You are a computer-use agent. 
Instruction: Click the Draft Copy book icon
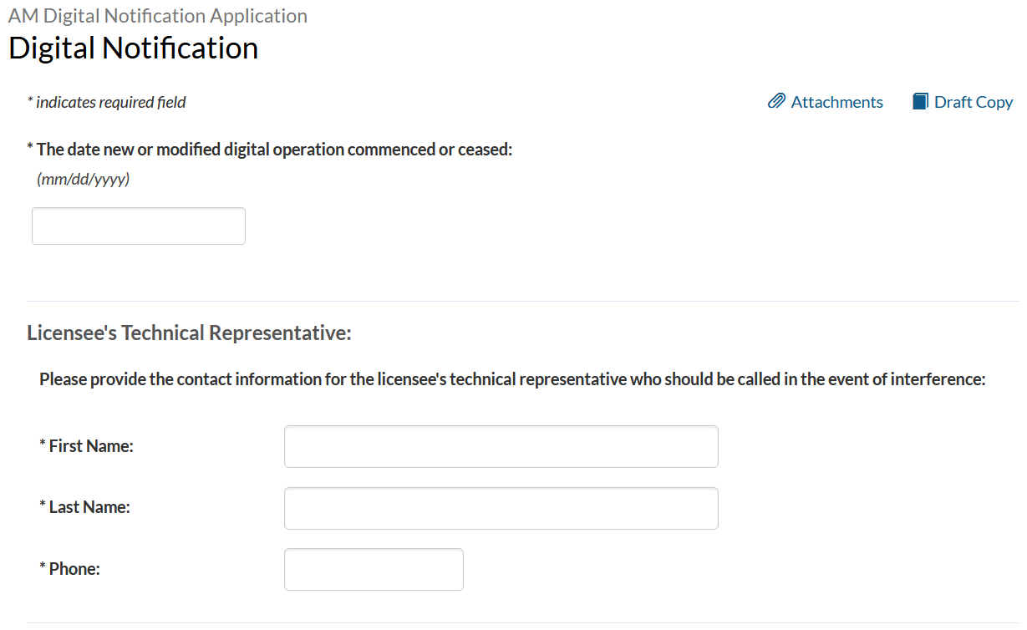pyautogui.click(x=920, y=102)
